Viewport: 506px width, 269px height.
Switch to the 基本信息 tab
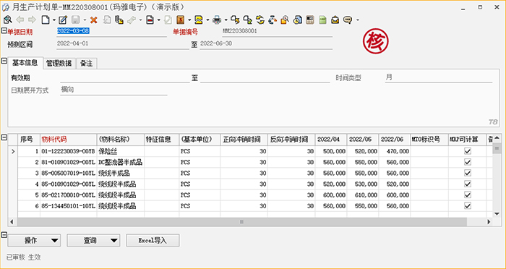[25, 63]
